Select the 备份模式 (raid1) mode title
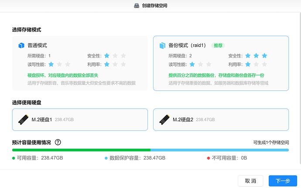Viewport: 301px width, 190px height. click(x=187, y=45)
